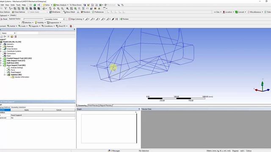Click Apply for geometry selection
The height and width of the screenshot is (152, 271).
pos(26,110)
